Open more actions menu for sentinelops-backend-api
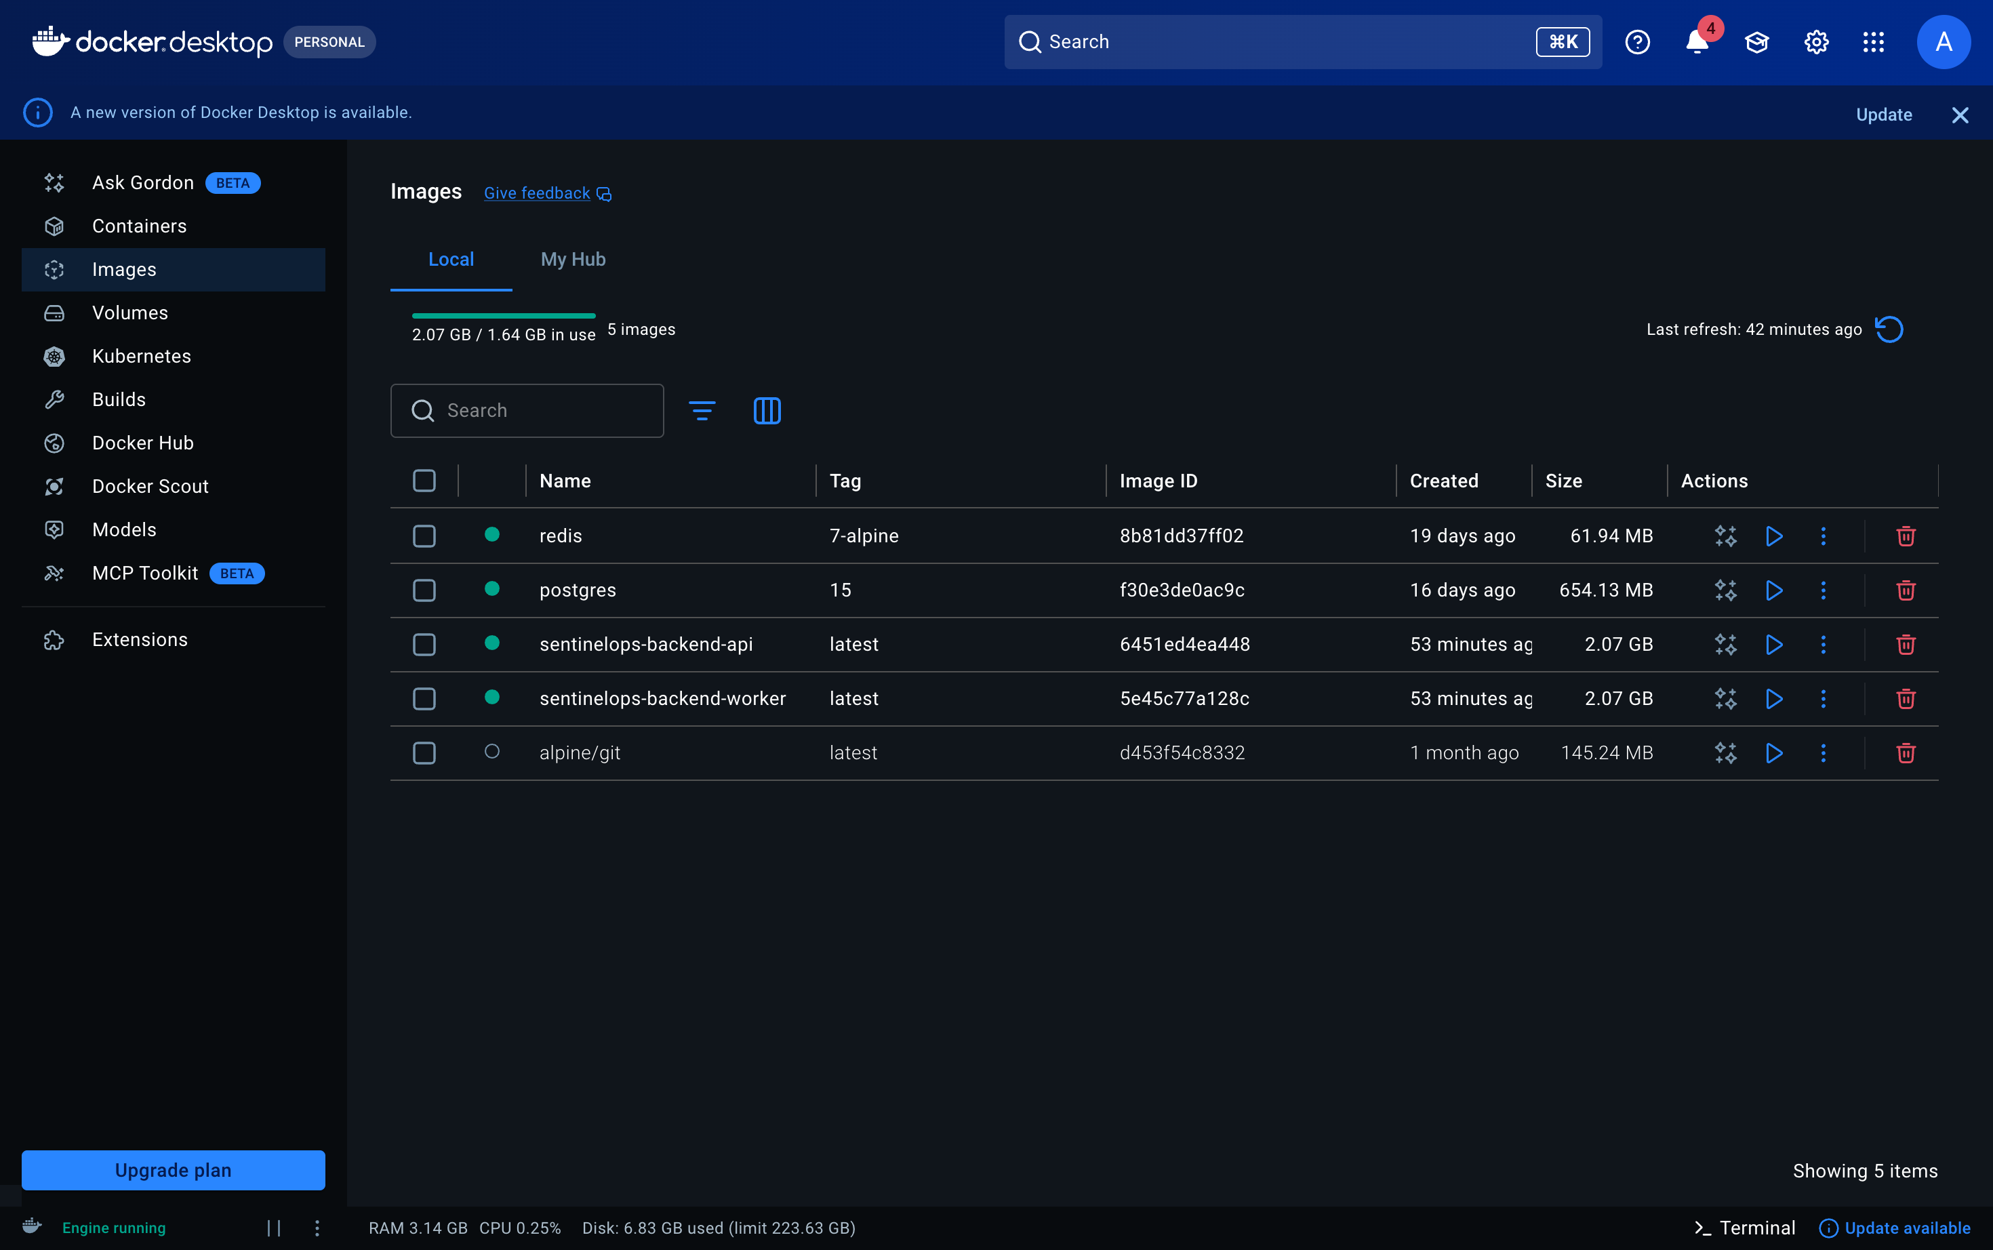1993x1250 pixels. [x=1823, y=645]
